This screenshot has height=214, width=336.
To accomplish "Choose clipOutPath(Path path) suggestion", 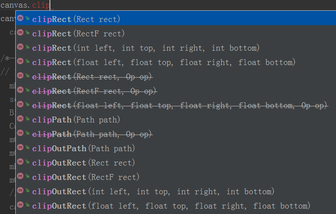I will [176, 148].
